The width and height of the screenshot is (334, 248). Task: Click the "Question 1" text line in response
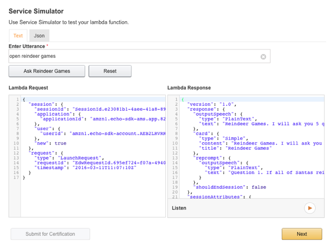[264, 173]
